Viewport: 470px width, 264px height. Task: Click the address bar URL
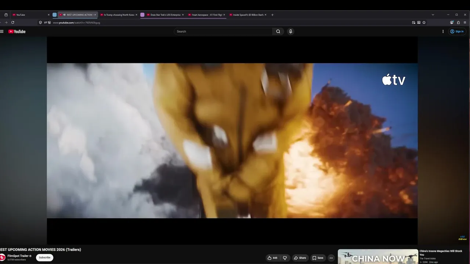[x=76, y=23]
